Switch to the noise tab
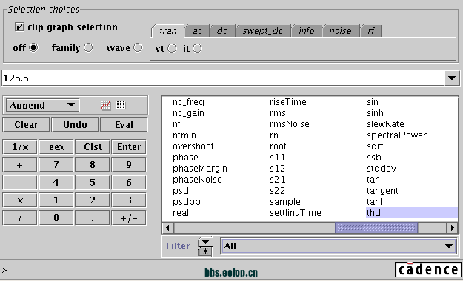The width and height of the screenshot is (463, 281). [x=341, y=30]
